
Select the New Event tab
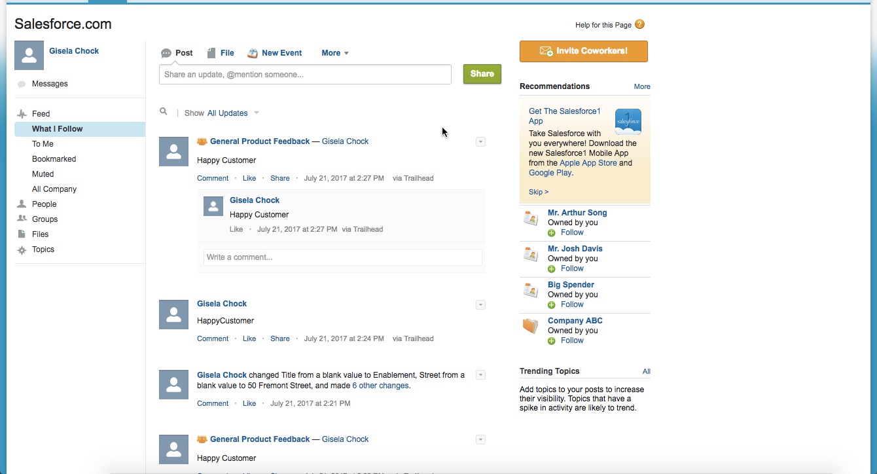(x=275, y=53)
